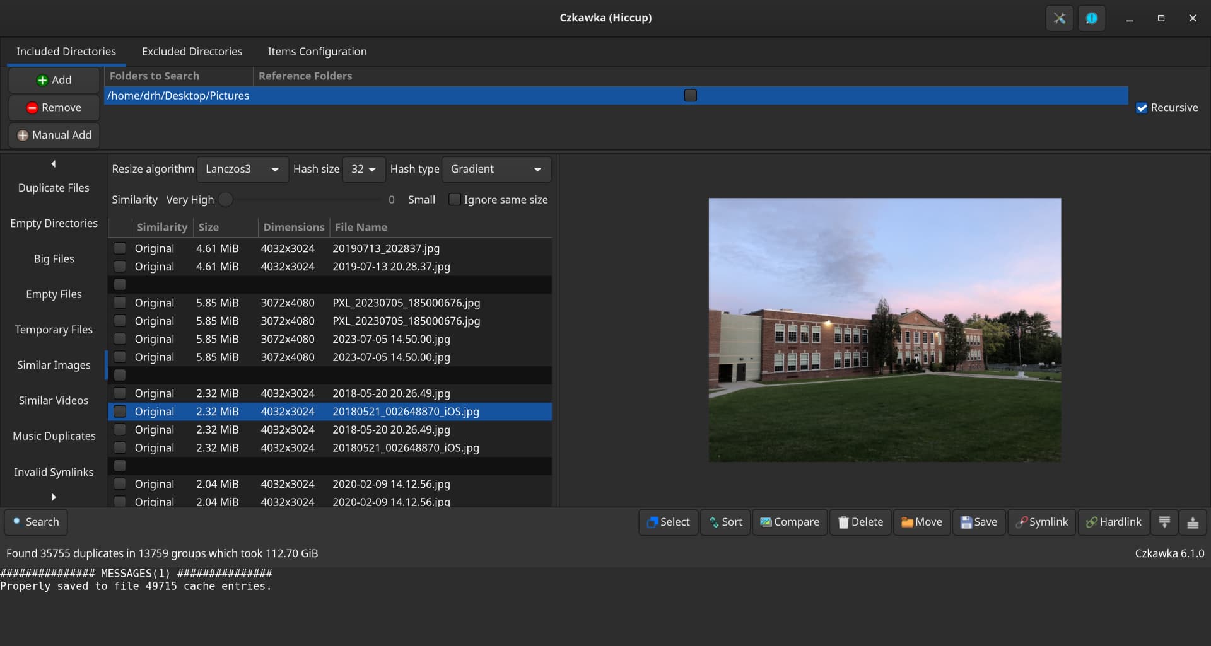Open the Select options button
Viewport: 1211px width, 646px height.
coord(669,522)
